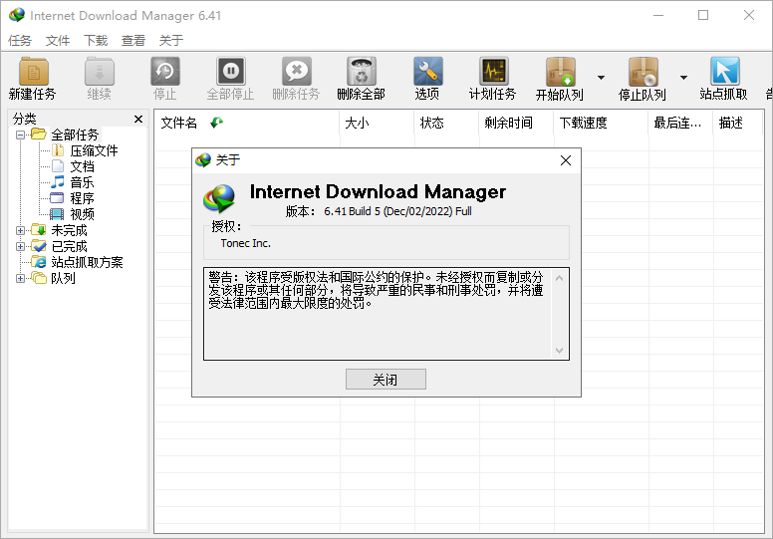Sort list by 文件名 column header
The width and height of the screenshot is (773, 539).
pos(179,123)
